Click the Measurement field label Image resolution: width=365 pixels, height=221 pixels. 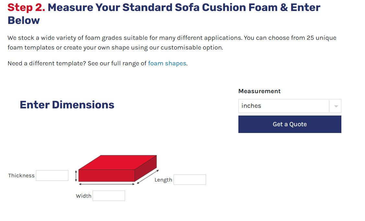tap(259, 91)
